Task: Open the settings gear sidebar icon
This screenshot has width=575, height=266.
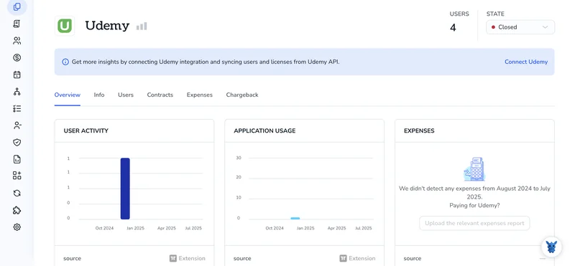Action: point(17,227)
